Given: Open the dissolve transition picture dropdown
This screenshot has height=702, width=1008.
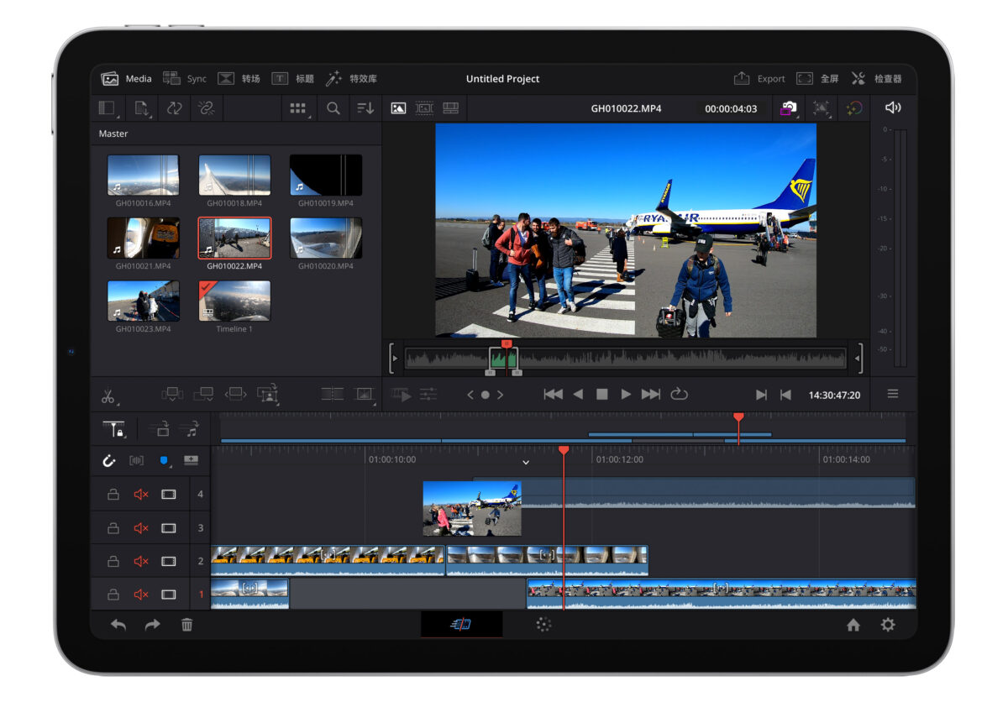Looking at the screenshot, I should 365,393.
